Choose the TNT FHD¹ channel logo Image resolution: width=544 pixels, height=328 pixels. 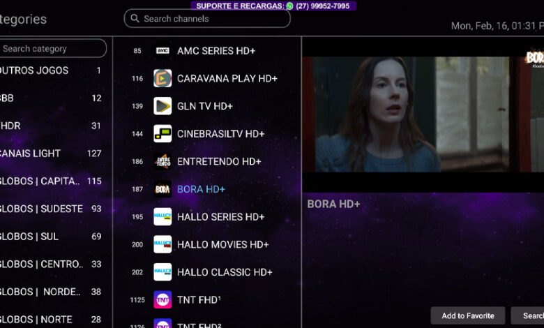click(163, 300)
